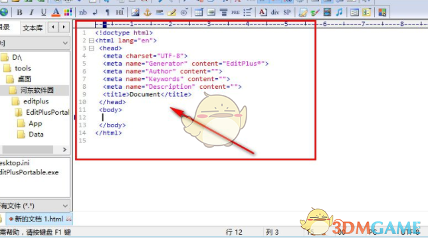The height and width of the screenshot is (240, 428).
Task: Place cursor on closing body tag line
Action: point(112,125)
